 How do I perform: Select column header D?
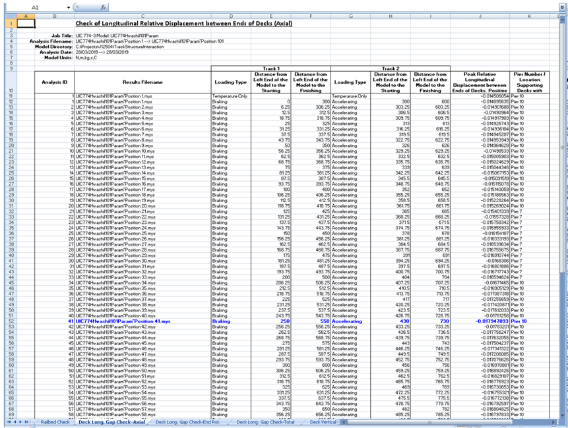pyautogui.click(x=231, y=16)
